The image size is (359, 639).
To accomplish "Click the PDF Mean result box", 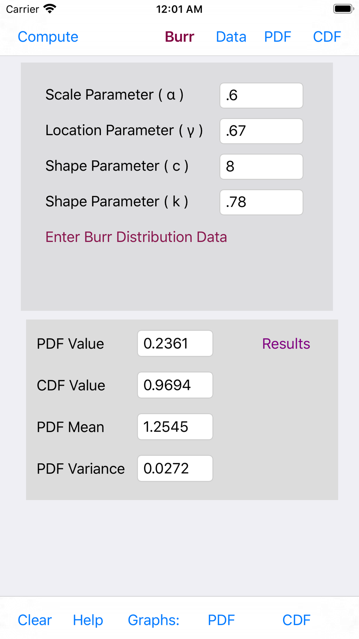I will click(x=175, y=427).
